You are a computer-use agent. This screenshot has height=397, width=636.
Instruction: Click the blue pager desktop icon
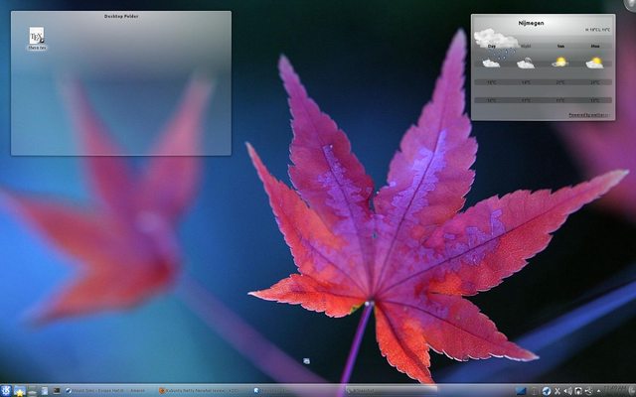[x=521, y=391]
